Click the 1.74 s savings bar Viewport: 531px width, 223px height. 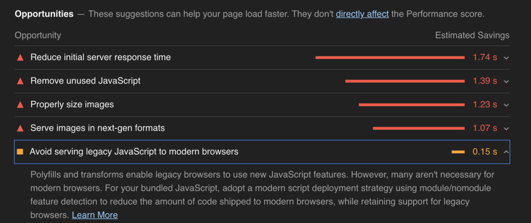tap(390, 57)
